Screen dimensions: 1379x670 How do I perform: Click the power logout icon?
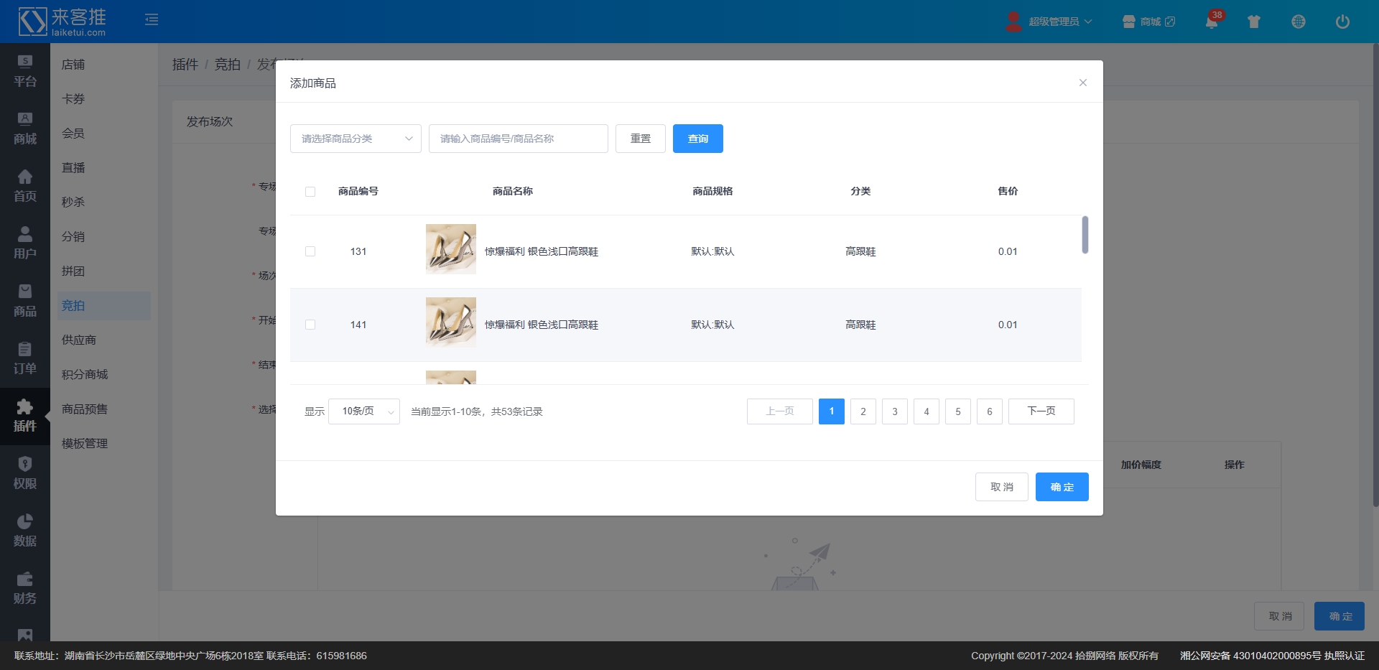[x=1342, y=22]
